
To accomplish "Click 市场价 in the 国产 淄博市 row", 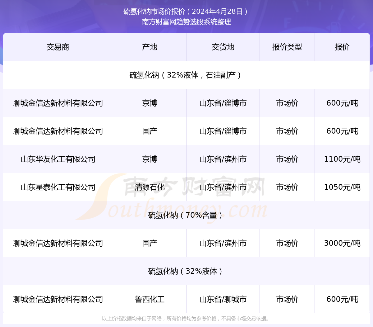I will pyautogui.click(x=287, y=131).
